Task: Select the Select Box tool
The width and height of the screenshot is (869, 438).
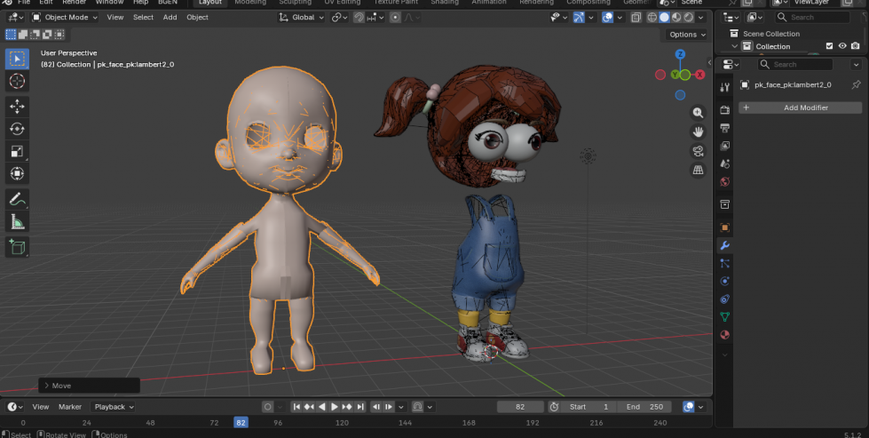Action: pyautogui.click(x=17, y=59)
